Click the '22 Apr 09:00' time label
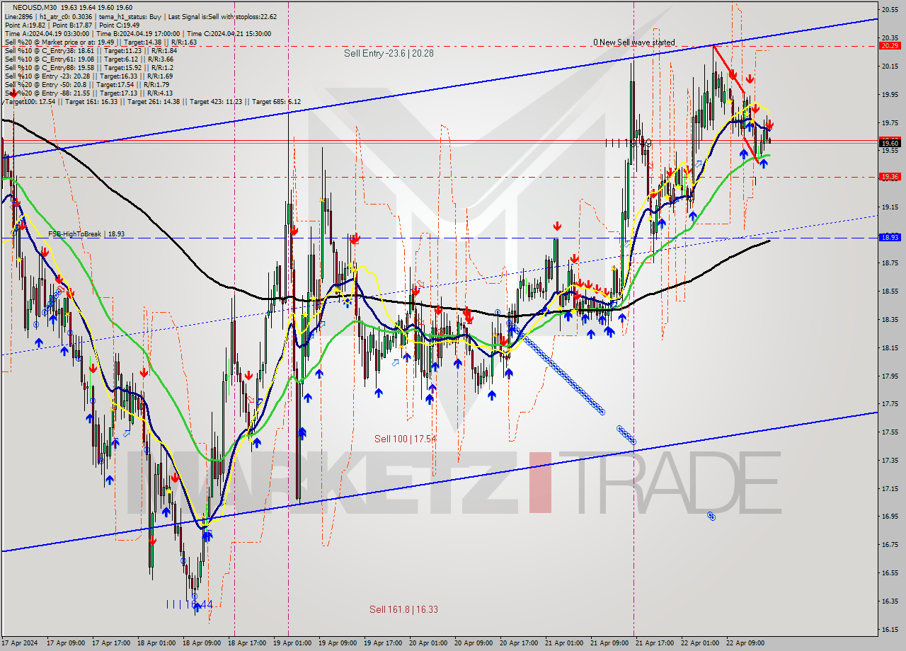This screenshot has height=651, width=906. tap(745, 643)
